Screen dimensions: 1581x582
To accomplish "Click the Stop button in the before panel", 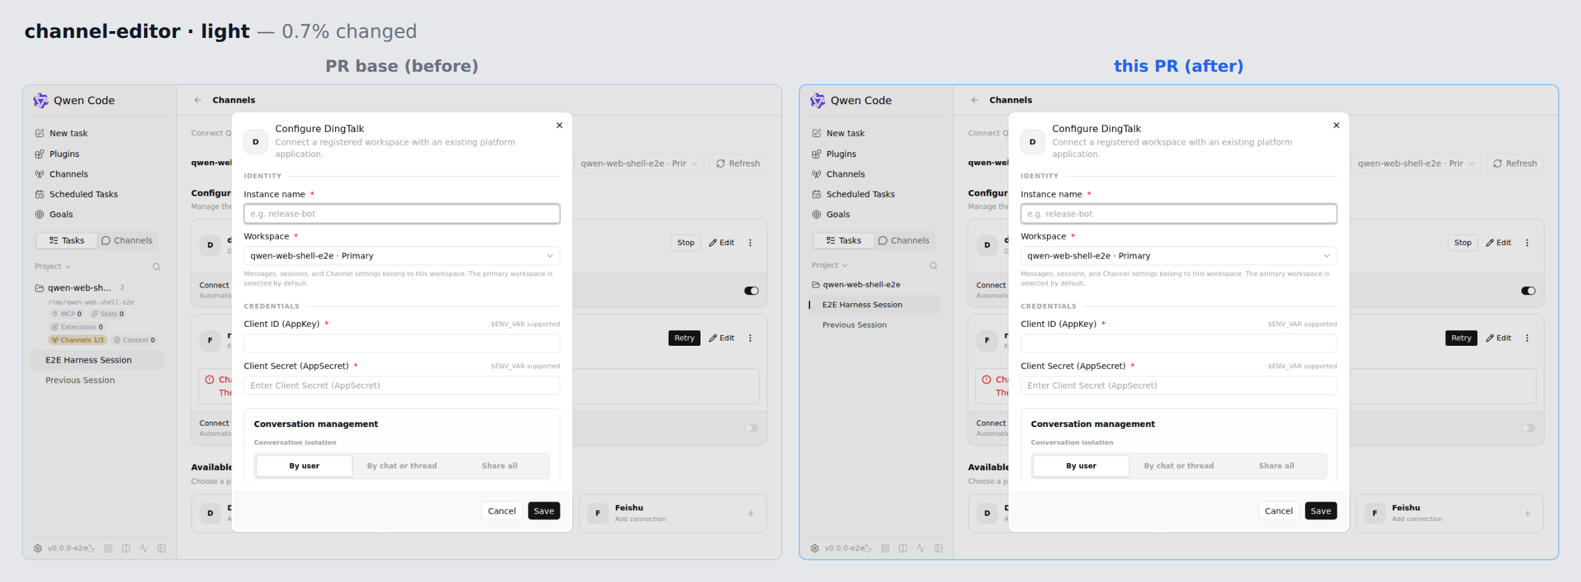I will pos(686,243).
